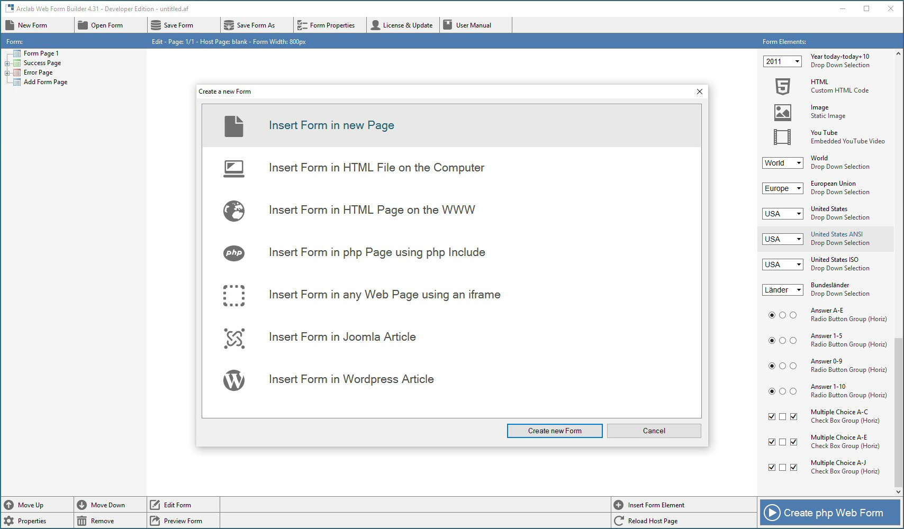904x529 pixels.
Task: Click the YouTube film strip icon
Action: [x=782, y=137]
